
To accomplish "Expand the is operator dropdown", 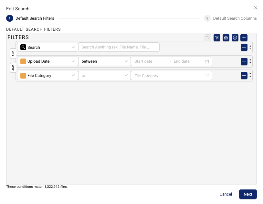I will [x=104, y=75].
